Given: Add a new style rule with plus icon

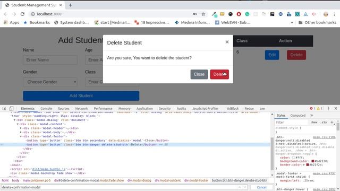Looking at the screenshot, I should [331, 122].
